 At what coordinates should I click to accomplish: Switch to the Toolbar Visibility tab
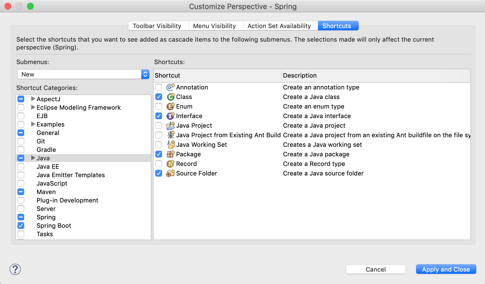coord(157,26)
